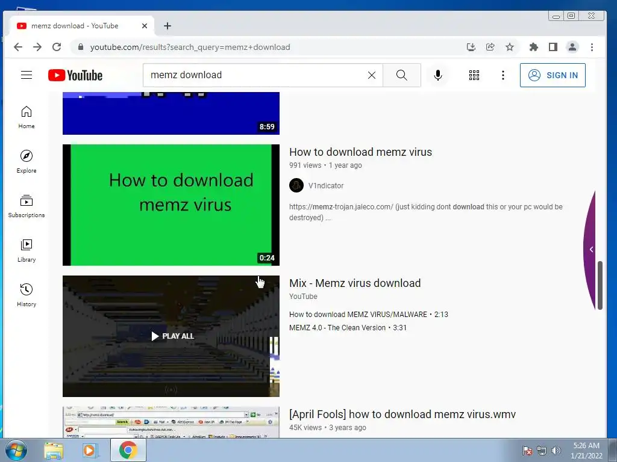Click the 45K views • 3 years ago text
Screen dimensions: 617x462
pos(327,428)
